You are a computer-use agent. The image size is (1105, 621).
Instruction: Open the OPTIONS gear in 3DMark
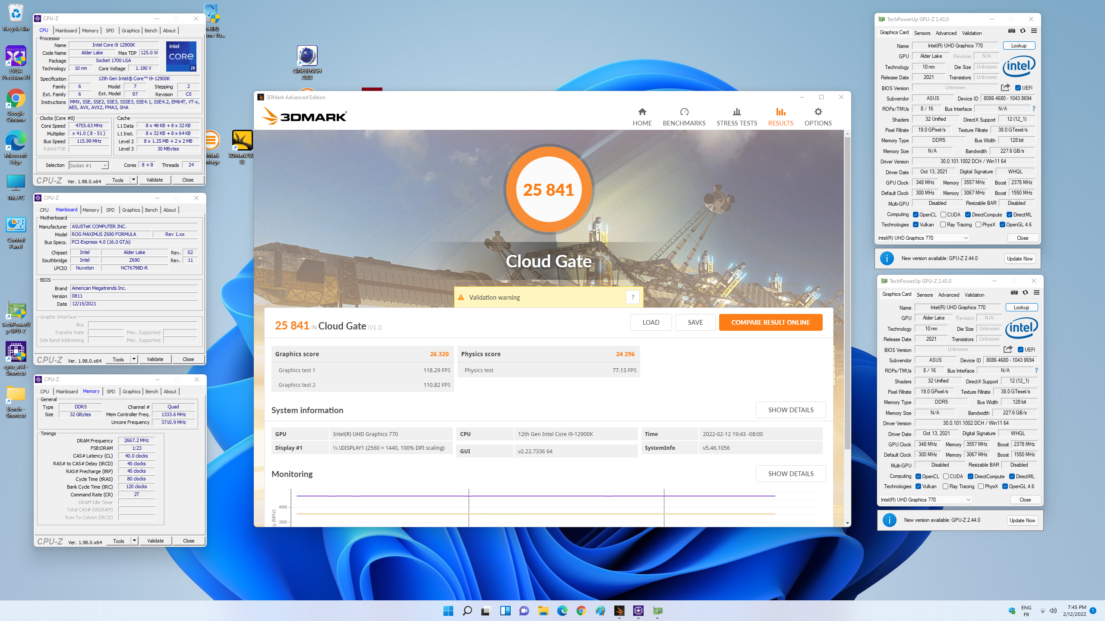pos(818,117)
